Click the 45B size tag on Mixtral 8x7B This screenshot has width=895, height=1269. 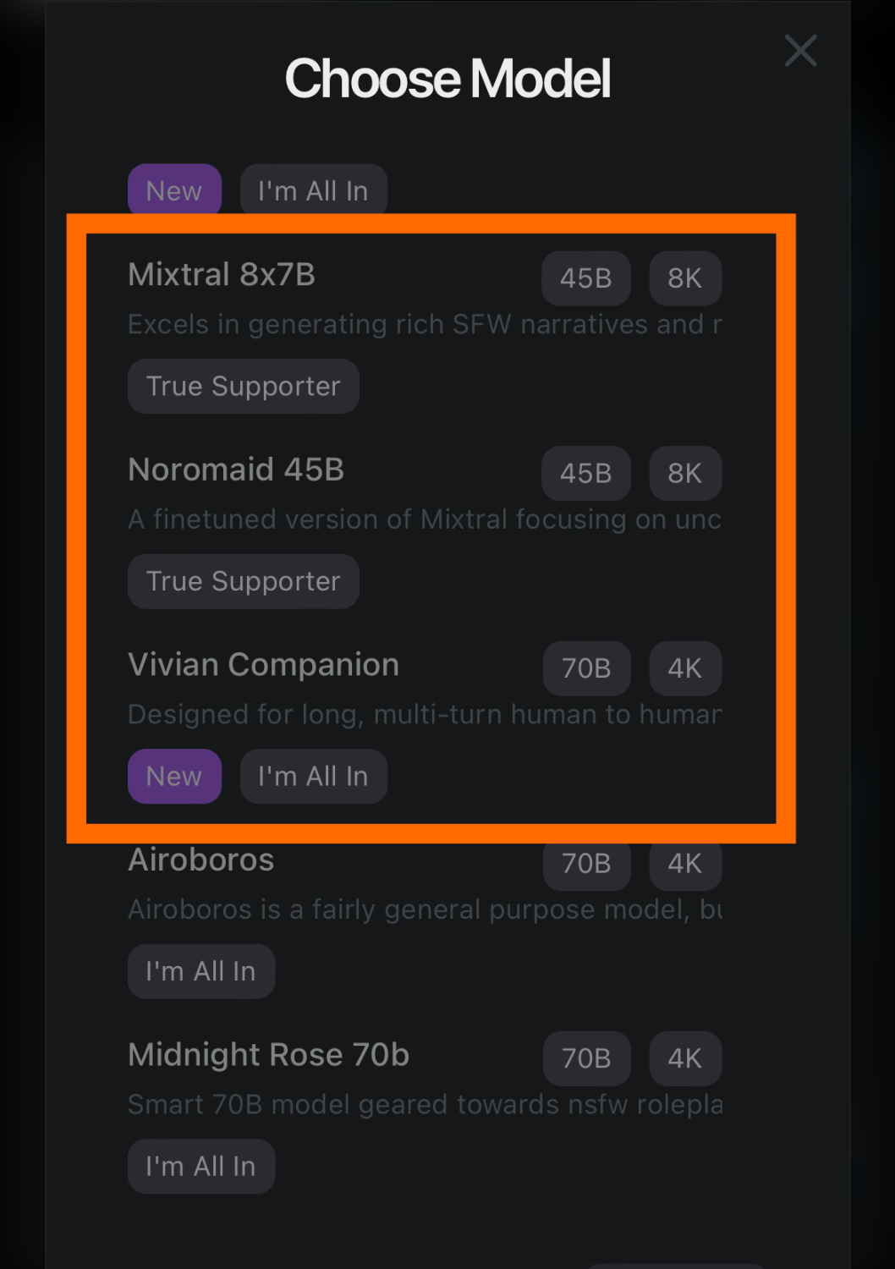[585, 278]
